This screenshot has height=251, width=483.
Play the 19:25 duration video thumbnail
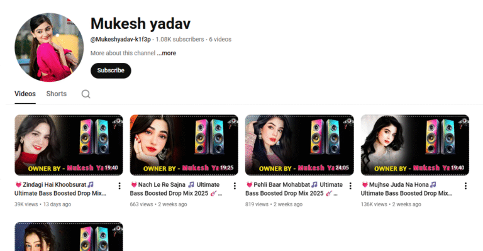pos(184,145)
